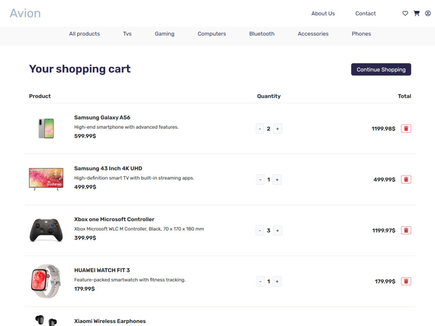The height and width of the screenshot is (326, 435).
Task: Open the user account profile icon
Action: coord(428,13)
